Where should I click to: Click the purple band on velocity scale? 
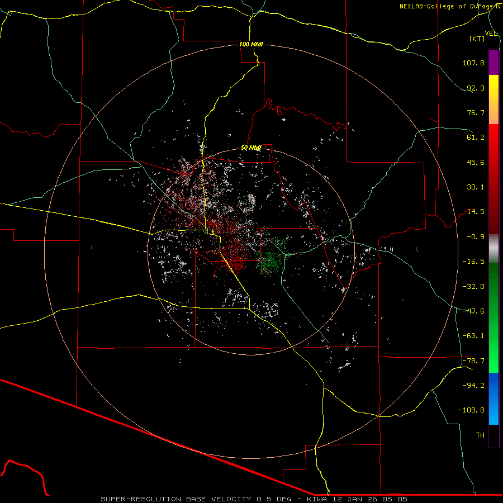coord(493,61)
